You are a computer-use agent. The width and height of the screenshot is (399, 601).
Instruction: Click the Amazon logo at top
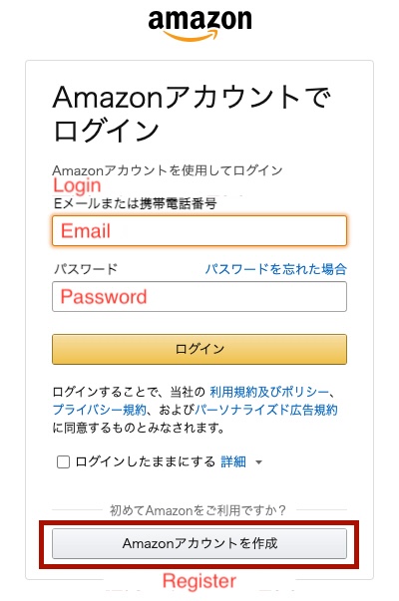tap(199, 25)
